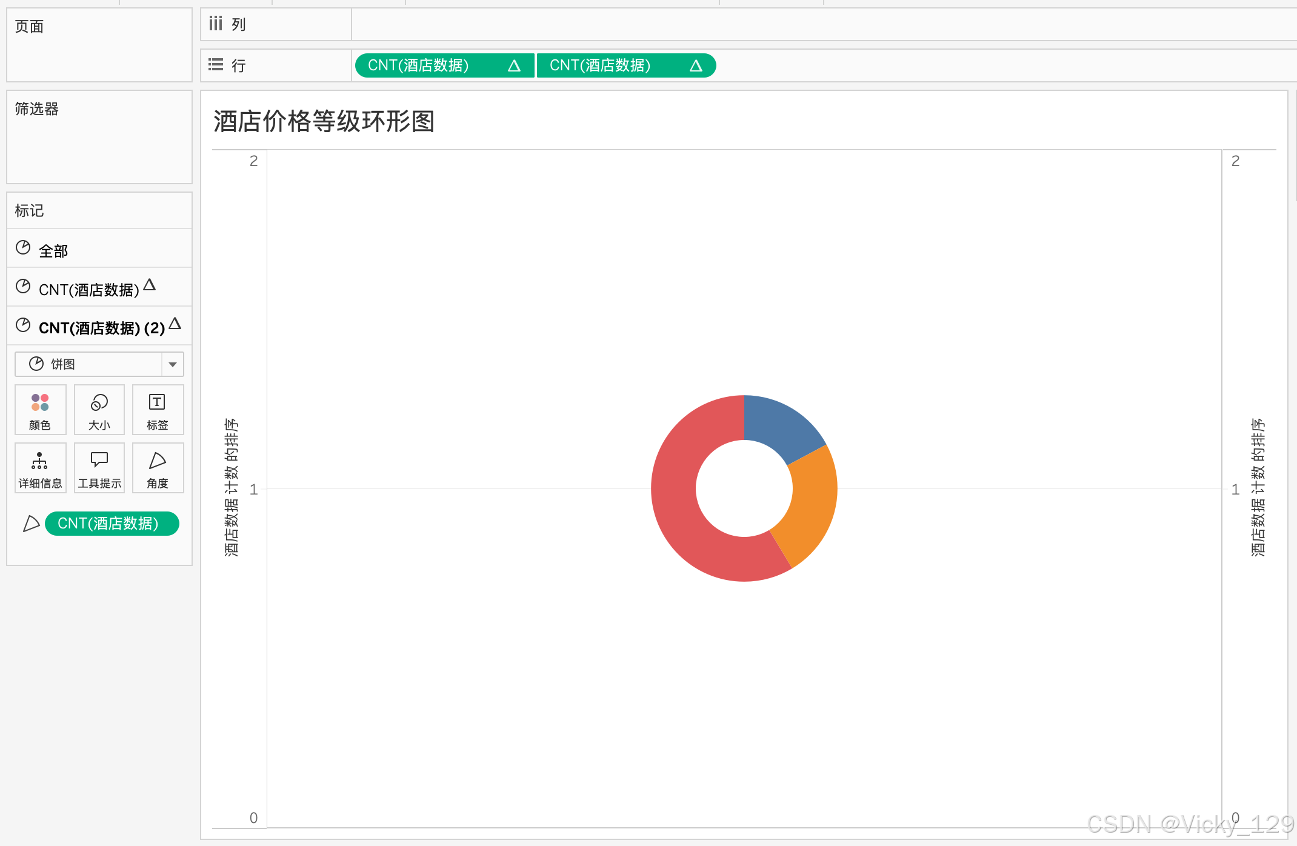The height and width of the screenshot is (846, 1297).
Task: Select the 全部 marks tab
Action: point(53,250)
